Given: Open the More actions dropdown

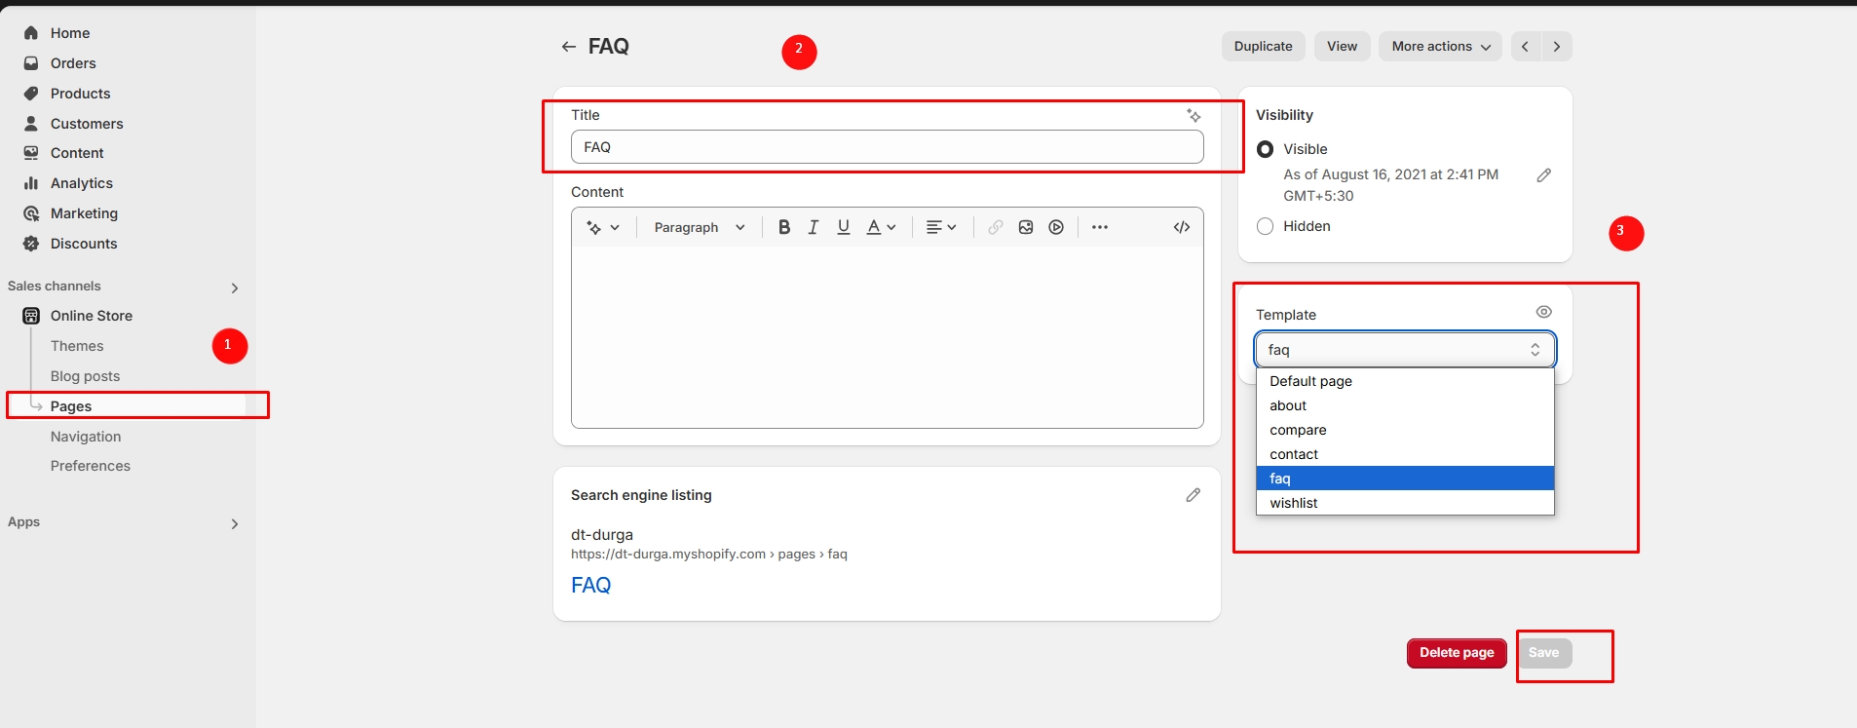Looking at the screenshot, I should (x=1440, y=47).
